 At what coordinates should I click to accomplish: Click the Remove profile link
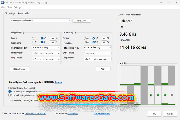(58, 82)
